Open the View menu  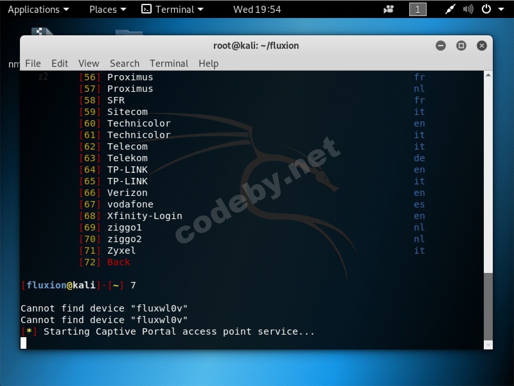(x=89, y=63)
